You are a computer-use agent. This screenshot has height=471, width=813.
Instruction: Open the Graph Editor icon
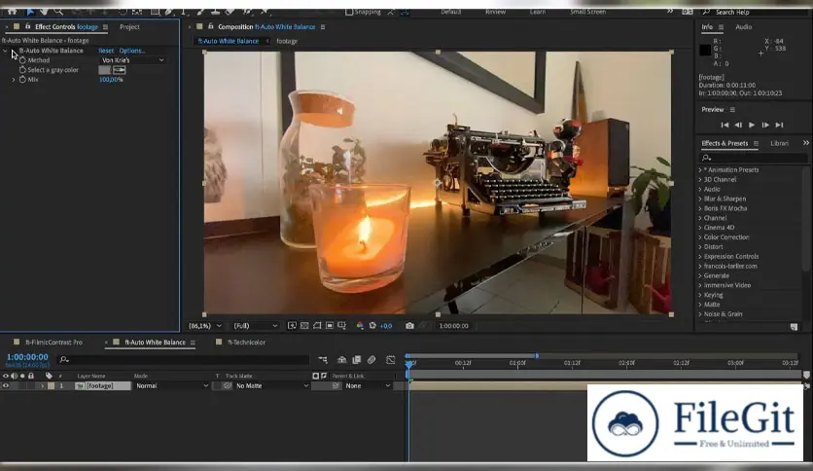tap(390, 359)
